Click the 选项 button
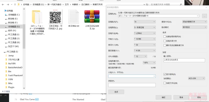The width and height of the screenshot is (209, 102). click(x=116, y=92)
